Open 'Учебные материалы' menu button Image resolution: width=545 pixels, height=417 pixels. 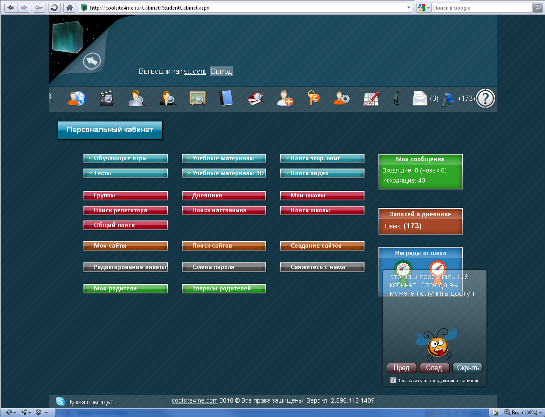[224, 159]
